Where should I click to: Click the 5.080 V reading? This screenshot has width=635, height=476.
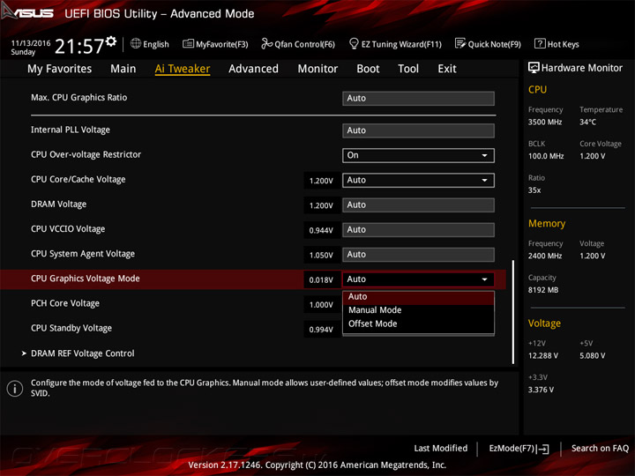coord(592,356)
